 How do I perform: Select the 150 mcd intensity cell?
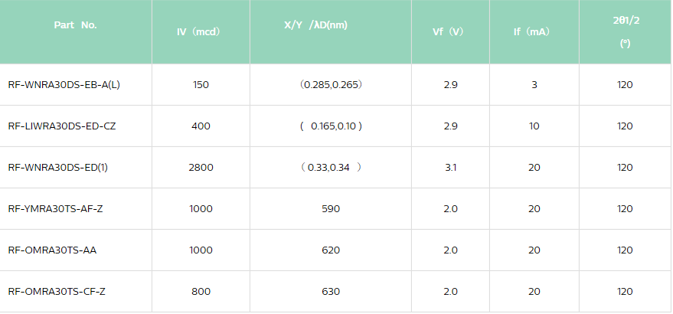(x=201, y=85)
